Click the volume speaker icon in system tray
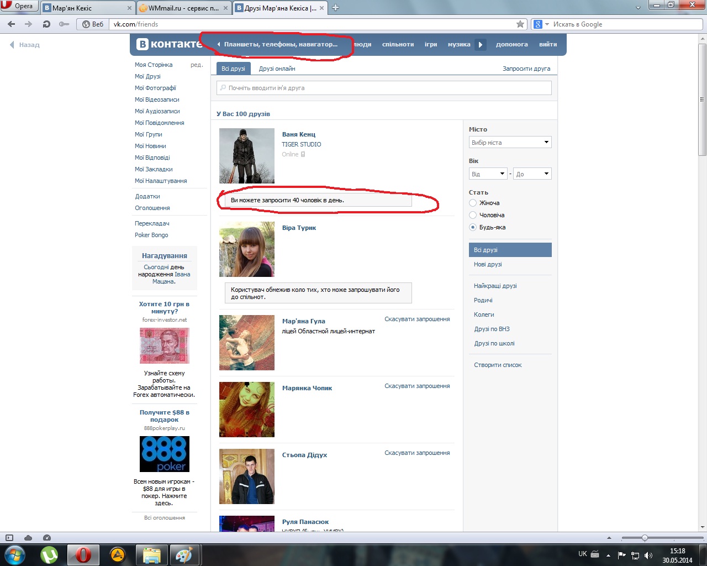707x566 pixels. [x=648, y=555]
